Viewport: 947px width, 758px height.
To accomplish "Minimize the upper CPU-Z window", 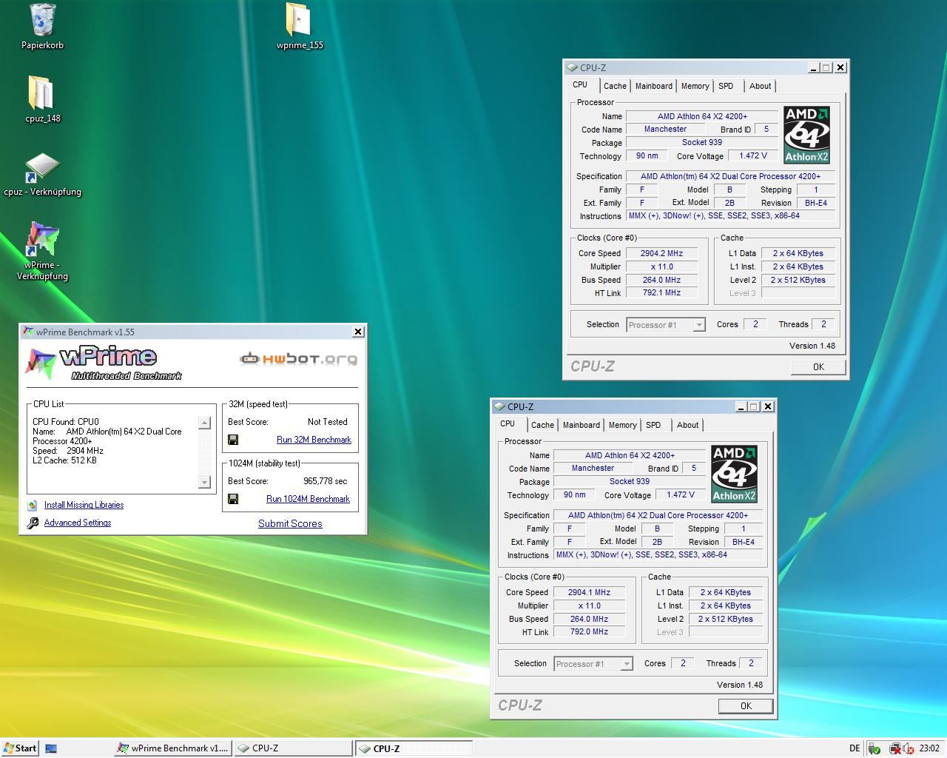I will [813, 67].
